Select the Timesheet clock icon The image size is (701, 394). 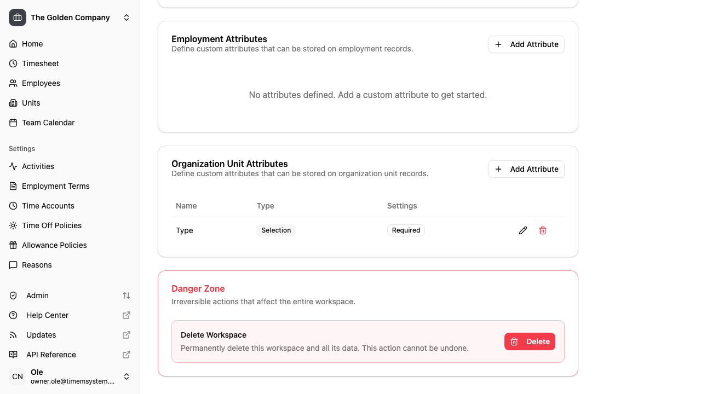click(x=13, y=63)
